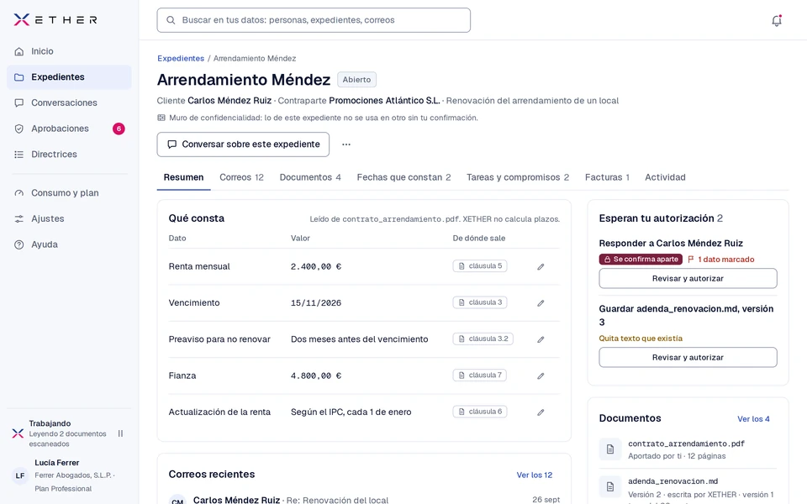Select the Resumen tab
The image size is (807, 504).
pos(184,177)
